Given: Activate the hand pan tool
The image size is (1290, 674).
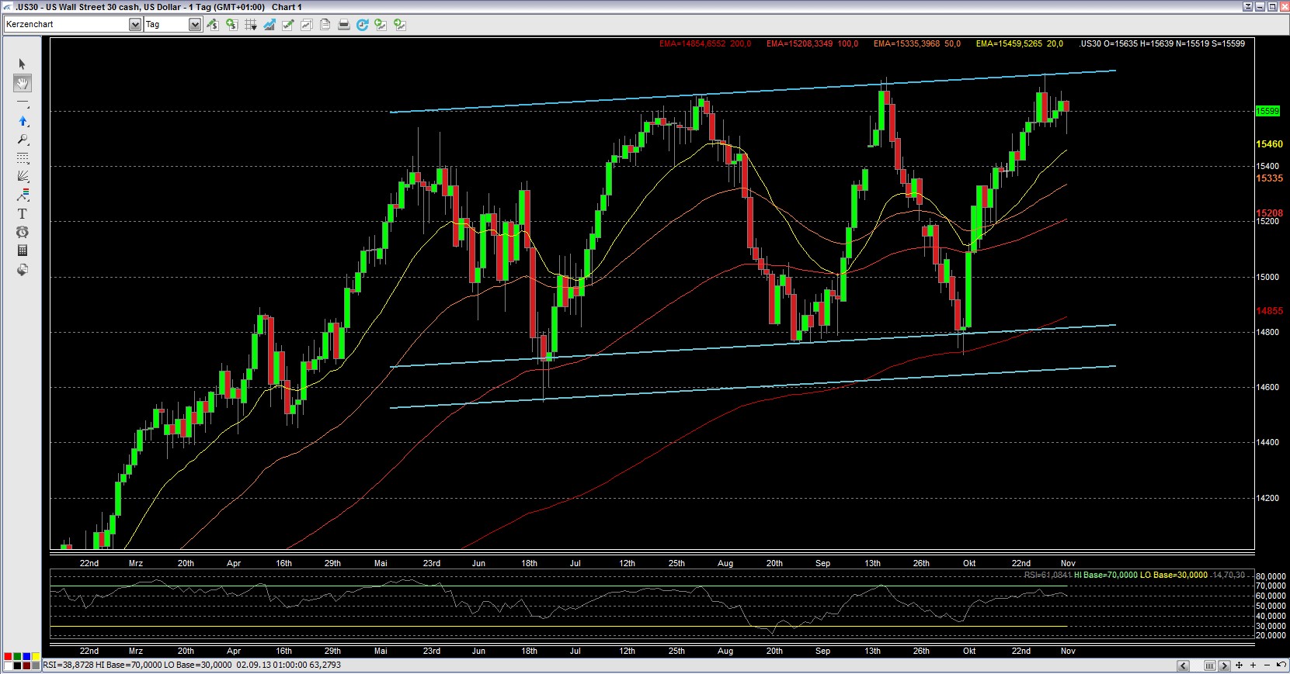Looking at the screenshot, I should pyautogui.click(x=22, y=84).
